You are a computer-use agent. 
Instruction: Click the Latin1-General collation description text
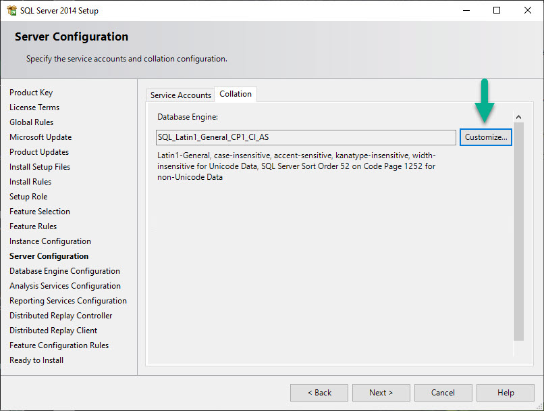tap(296, 166)
